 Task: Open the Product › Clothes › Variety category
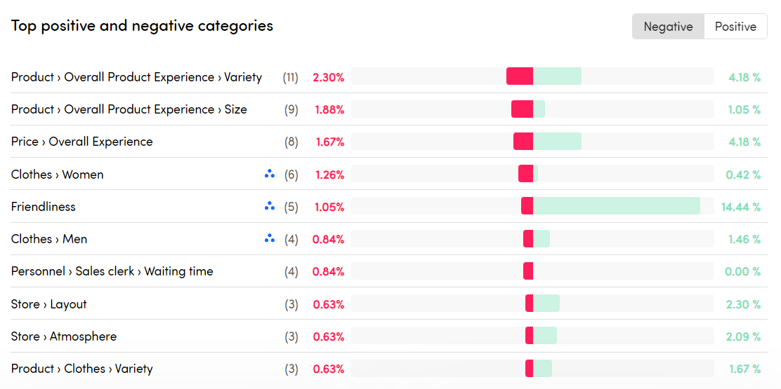tap(81, 369)
